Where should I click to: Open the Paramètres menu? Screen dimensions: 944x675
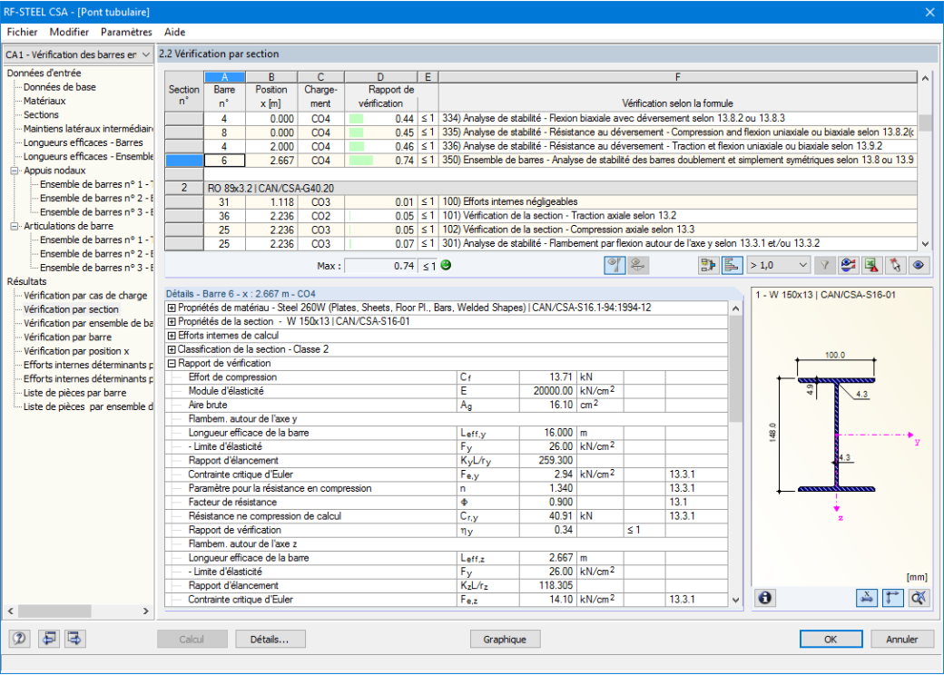pyautogui.click(x=126, y=32)
